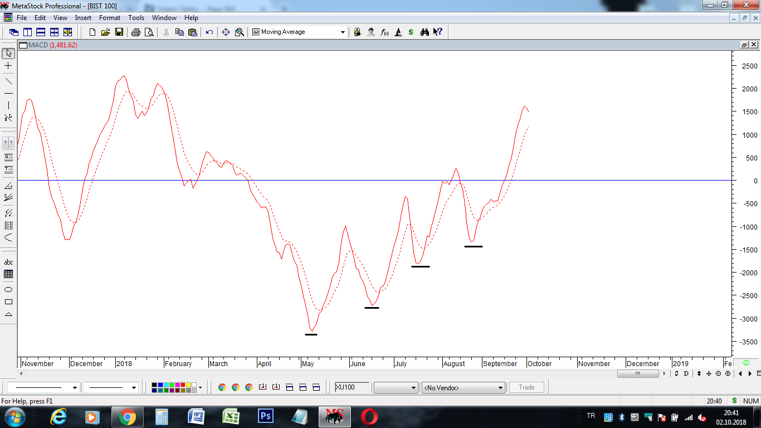761x428 pixels.
Task: Open the Moving Average indicator dropdown
Action: point(343,32)
